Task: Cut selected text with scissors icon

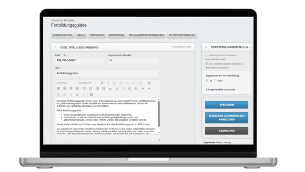Action: 117,89
